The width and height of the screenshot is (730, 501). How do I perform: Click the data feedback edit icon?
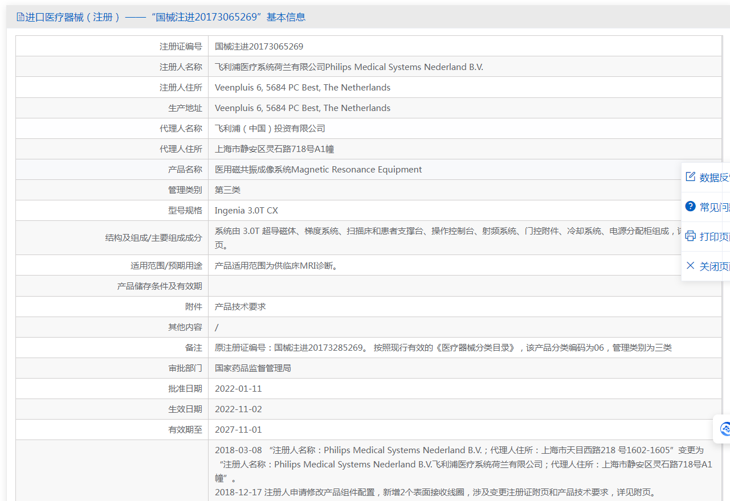tap(690, 176)
